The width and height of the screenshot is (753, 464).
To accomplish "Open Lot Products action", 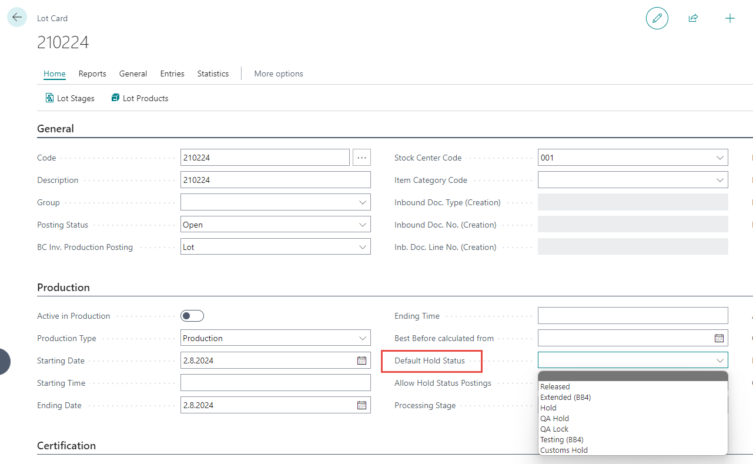I will click(140, 98).
